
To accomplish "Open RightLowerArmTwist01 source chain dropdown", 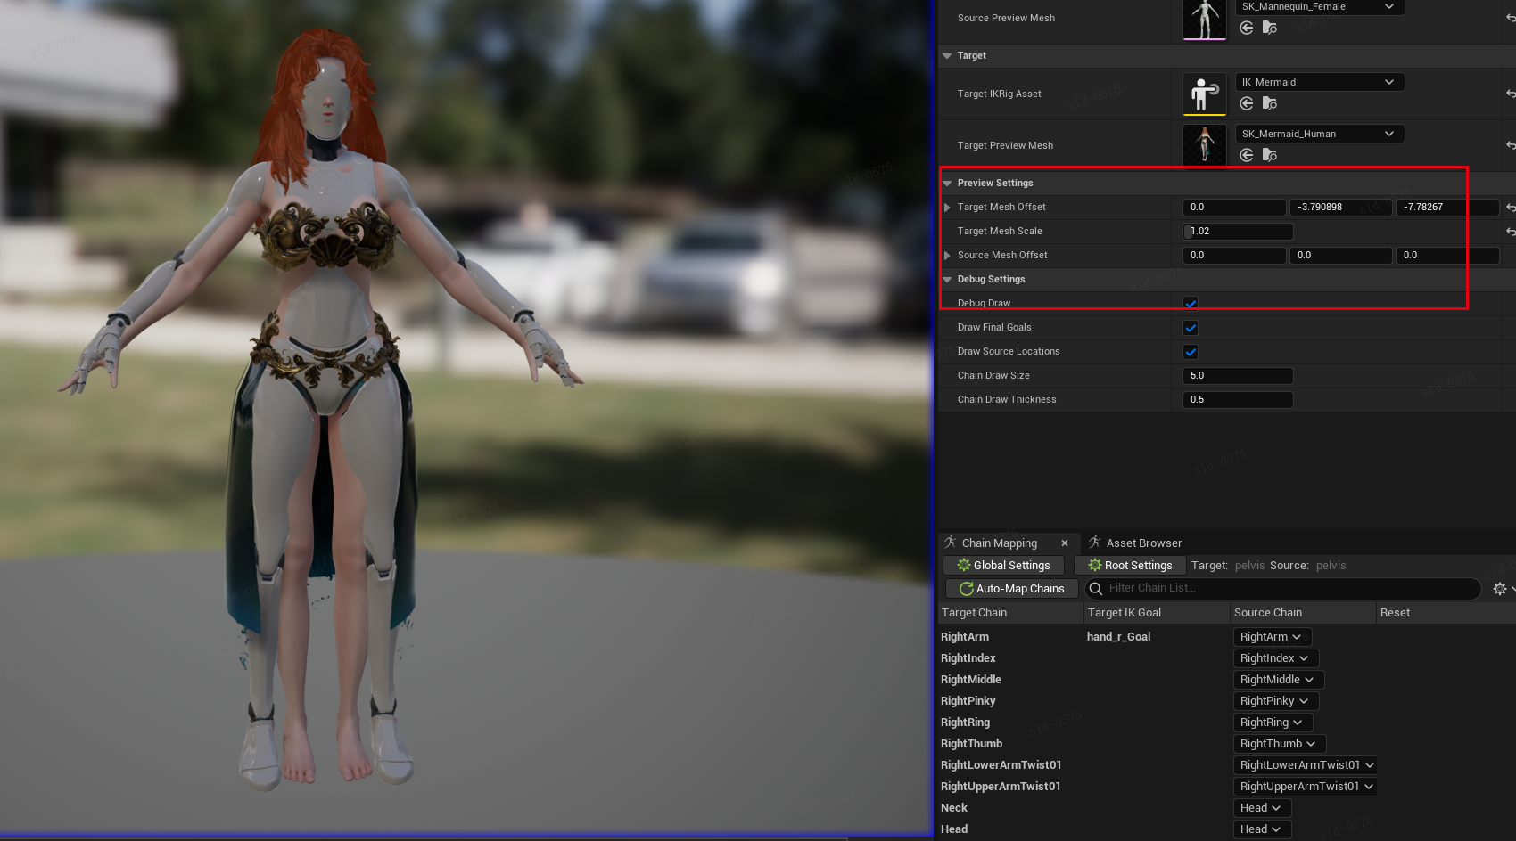I will pyautogui.click(x=1306, y=765).
